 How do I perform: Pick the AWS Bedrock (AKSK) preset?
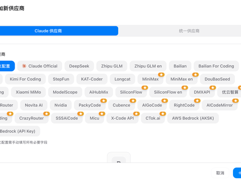193,118
